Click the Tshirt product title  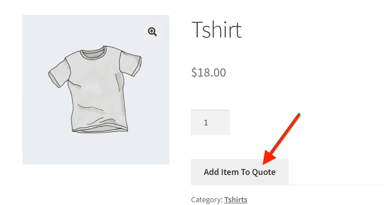216,30
